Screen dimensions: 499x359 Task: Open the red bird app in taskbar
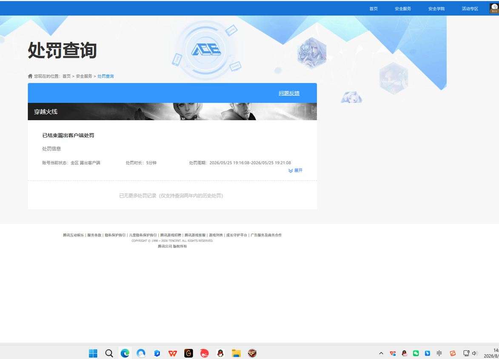tap(204, 353)
